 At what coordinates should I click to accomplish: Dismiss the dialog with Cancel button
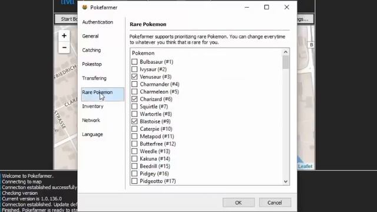275,203
